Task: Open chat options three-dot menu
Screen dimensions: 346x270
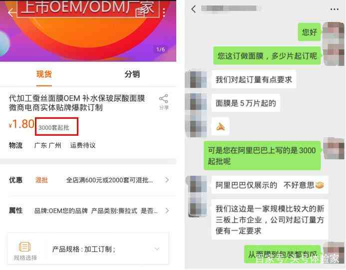Action: [335, 9]
